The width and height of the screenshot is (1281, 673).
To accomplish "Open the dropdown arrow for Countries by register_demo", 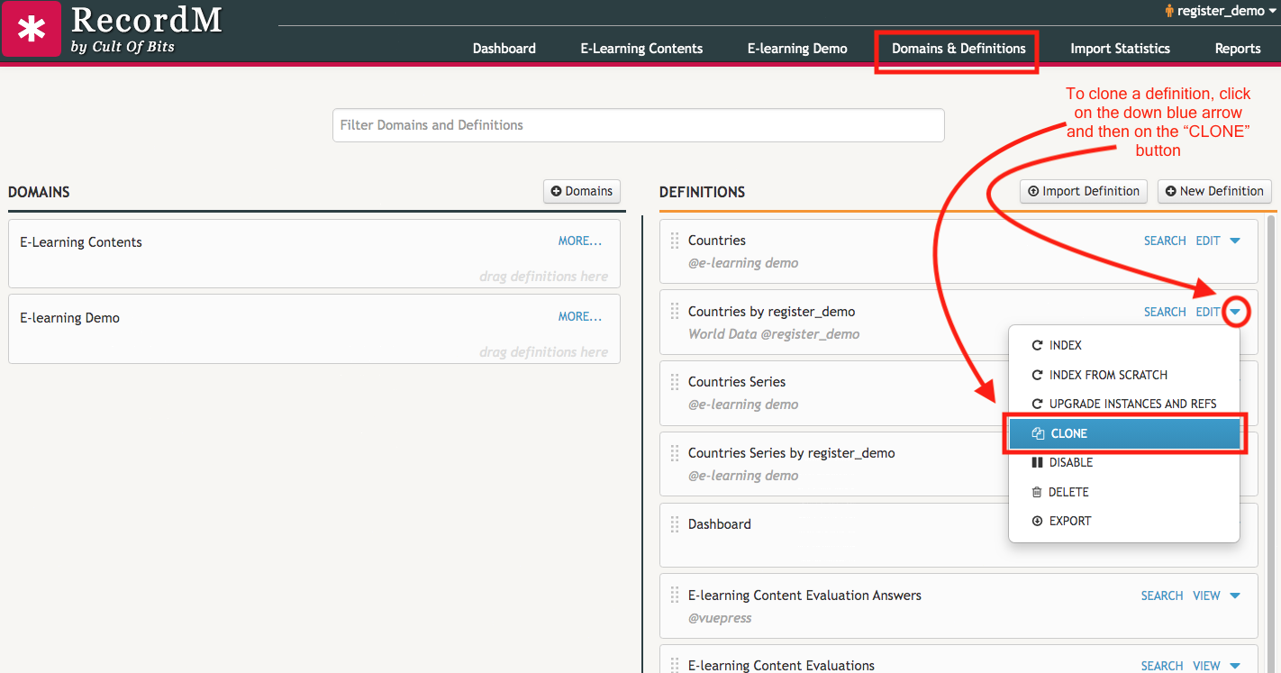I will click(x=1236, y=312).
